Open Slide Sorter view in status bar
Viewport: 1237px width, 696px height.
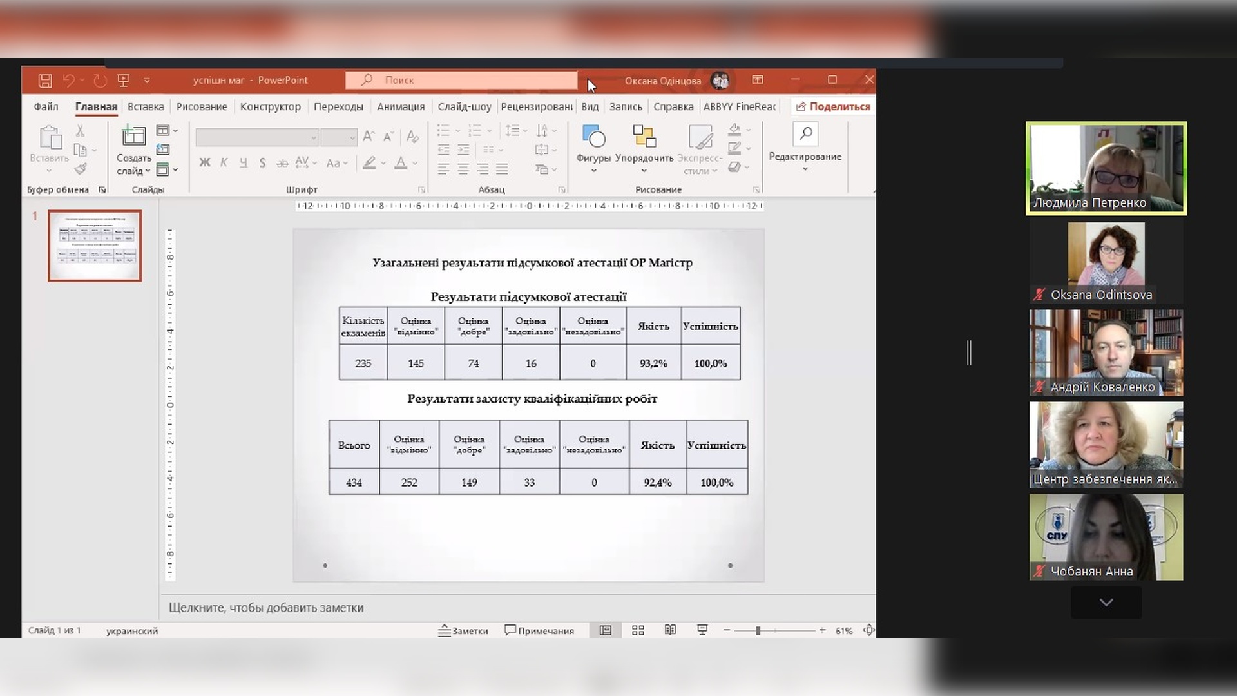(x=638, y=630)
